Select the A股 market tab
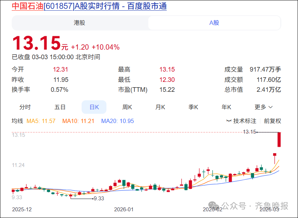The height and width of the screenshot is (218, 298). (214, 23)
